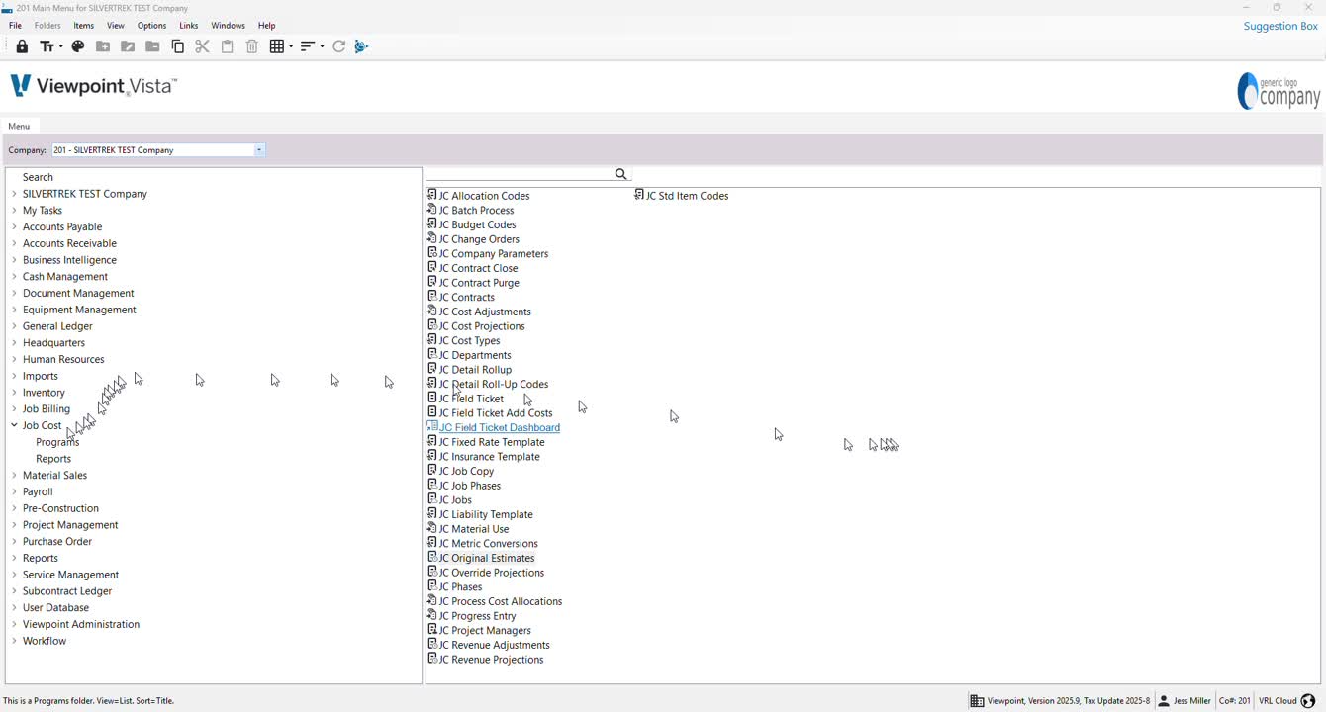Open the View menu
The height and width of the screenshot is (712, 1326).
click(116, 26)
